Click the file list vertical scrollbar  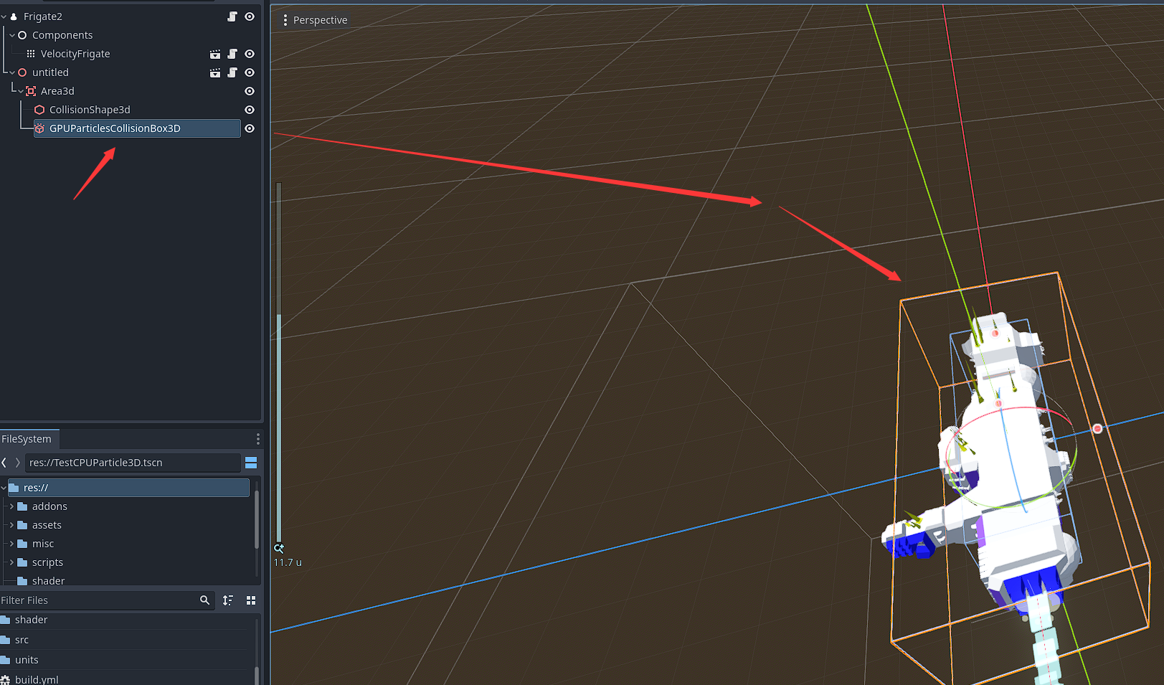click(x=257, y=675)
